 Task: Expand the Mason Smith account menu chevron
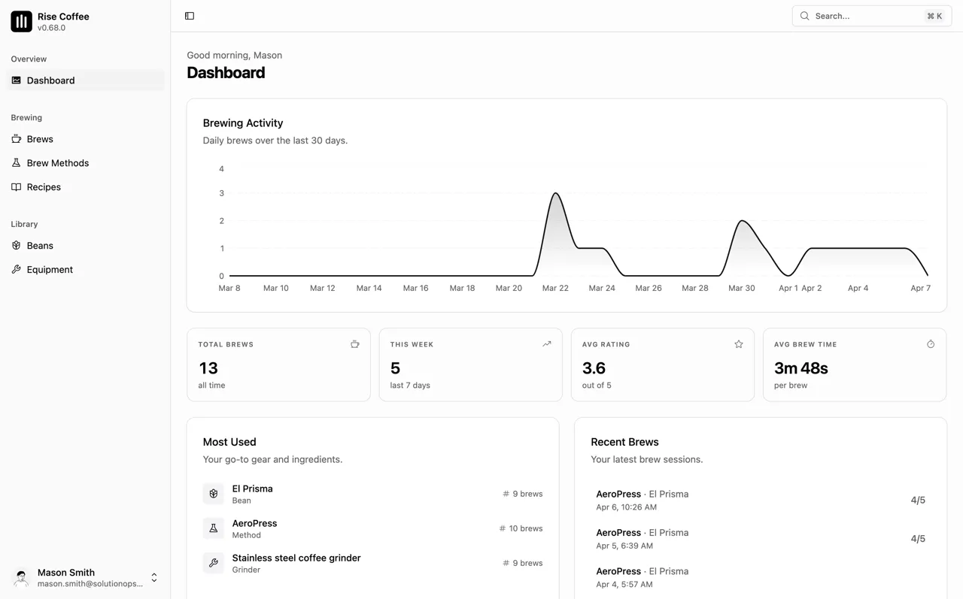154,577
